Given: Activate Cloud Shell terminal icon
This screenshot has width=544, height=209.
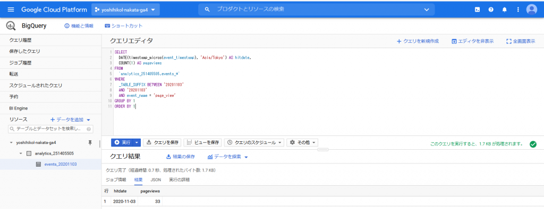Looking at the screenshot, I should pyautogui.click(x=478, y=10).
